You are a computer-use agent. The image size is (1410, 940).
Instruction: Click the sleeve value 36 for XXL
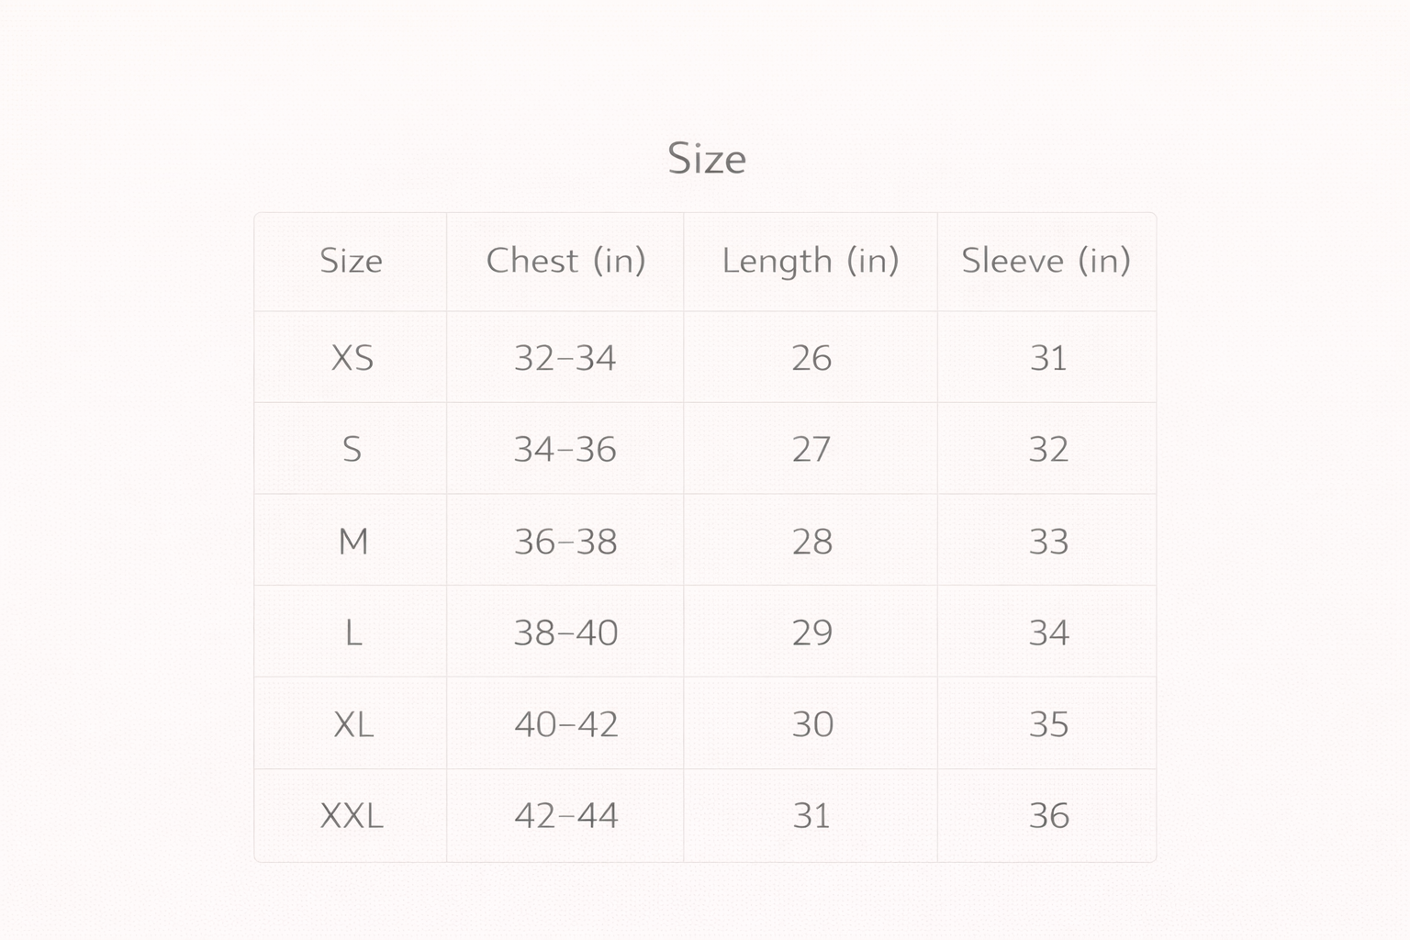[1048, 815]
